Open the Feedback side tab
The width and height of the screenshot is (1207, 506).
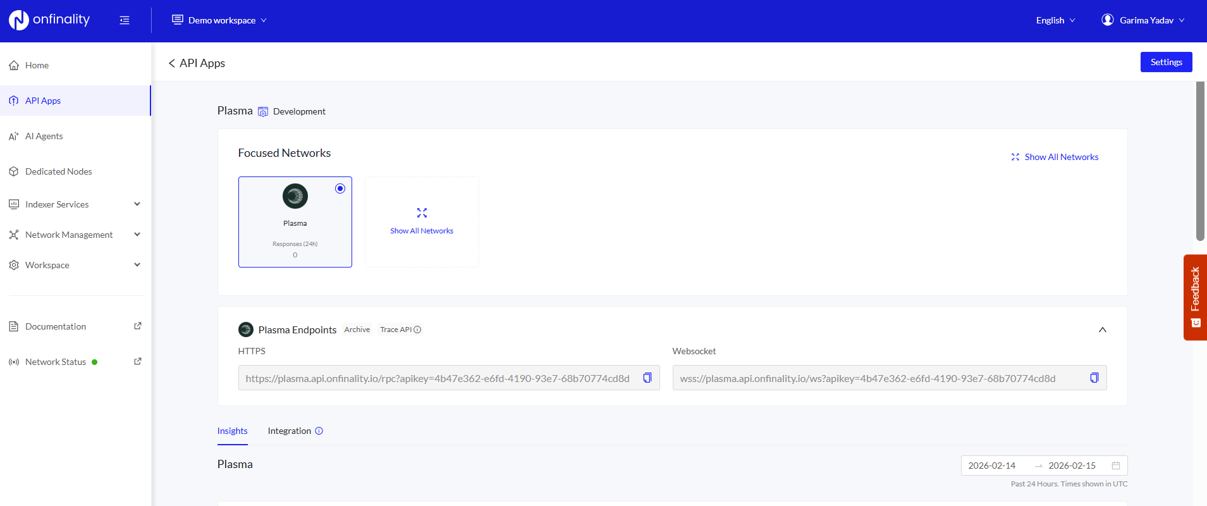1195,297
